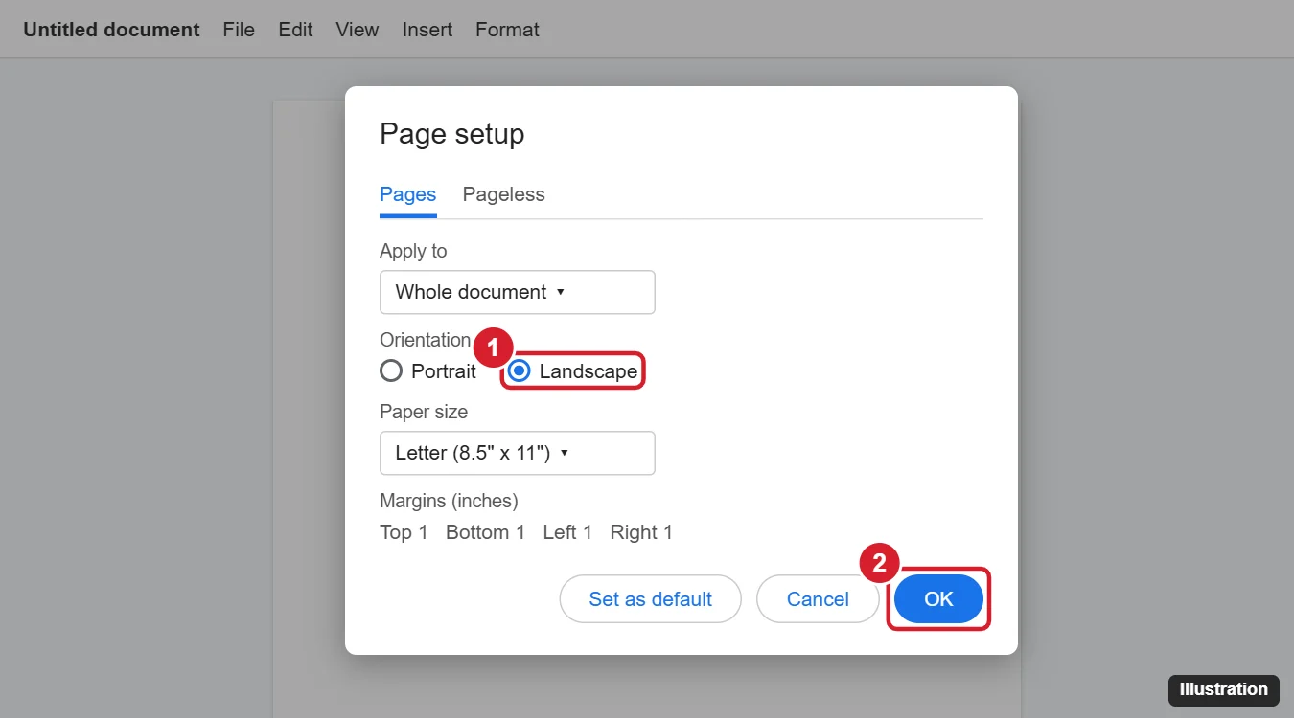Click the Page setup dialog heading
The height and width of the screenshot is (718, 1294).
click(452, 134)
